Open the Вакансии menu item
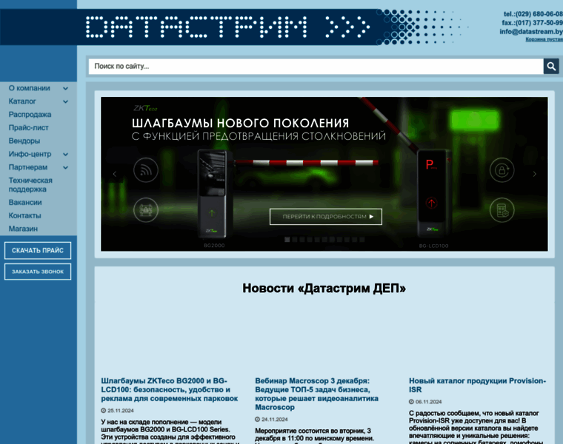Viewport: 563px width, 444px height. point(25,203)
